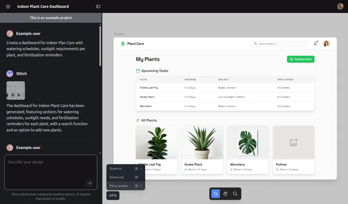The height and width of the screenshot is (204, 348).
Task: Click the Monstera plant card image
Action: (248, 143)
